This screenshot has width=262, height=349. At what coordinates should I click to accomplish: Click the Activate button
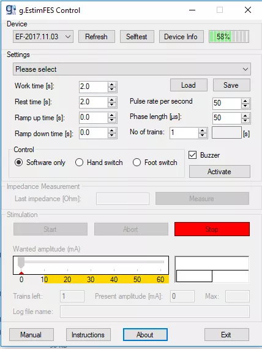(220, 172)
